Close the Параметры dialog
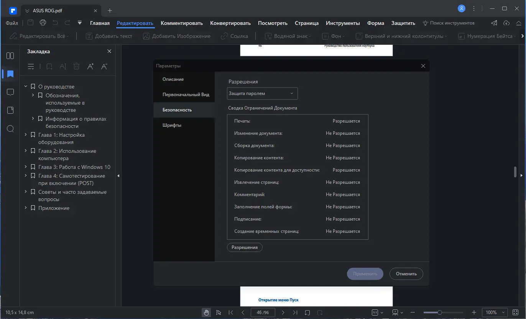This screenshot has width=526, height=319. point(423,66)
